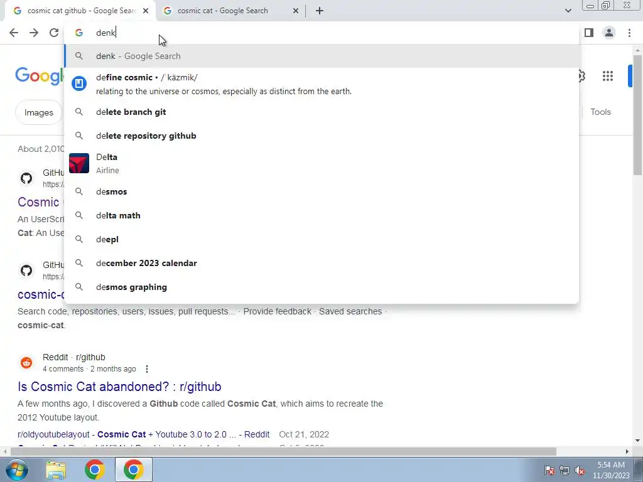Select 'desmos graphing' suggestion
643x482 pixels.
click(x=321, y=287)
